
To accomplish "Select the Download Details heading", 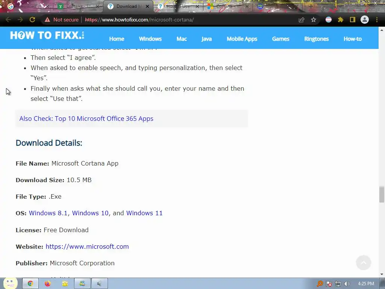I will click(x=49, y=143).
